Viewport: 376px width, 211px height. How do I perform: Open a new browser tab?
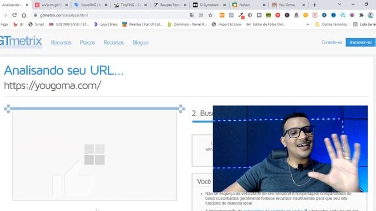pyautogui.click(x=315, y=5)
